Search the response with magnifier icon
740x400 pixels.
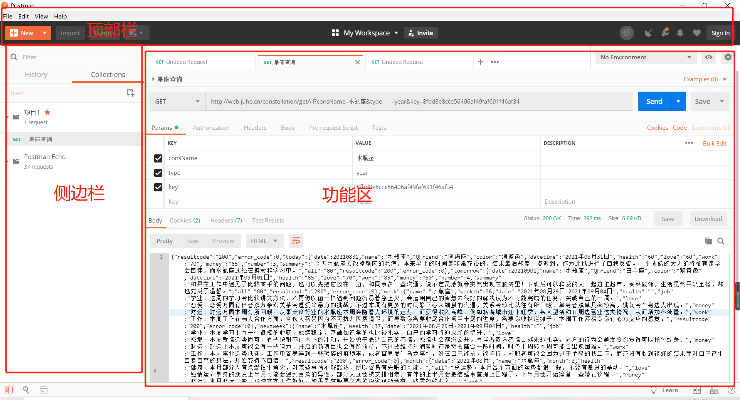721,241
